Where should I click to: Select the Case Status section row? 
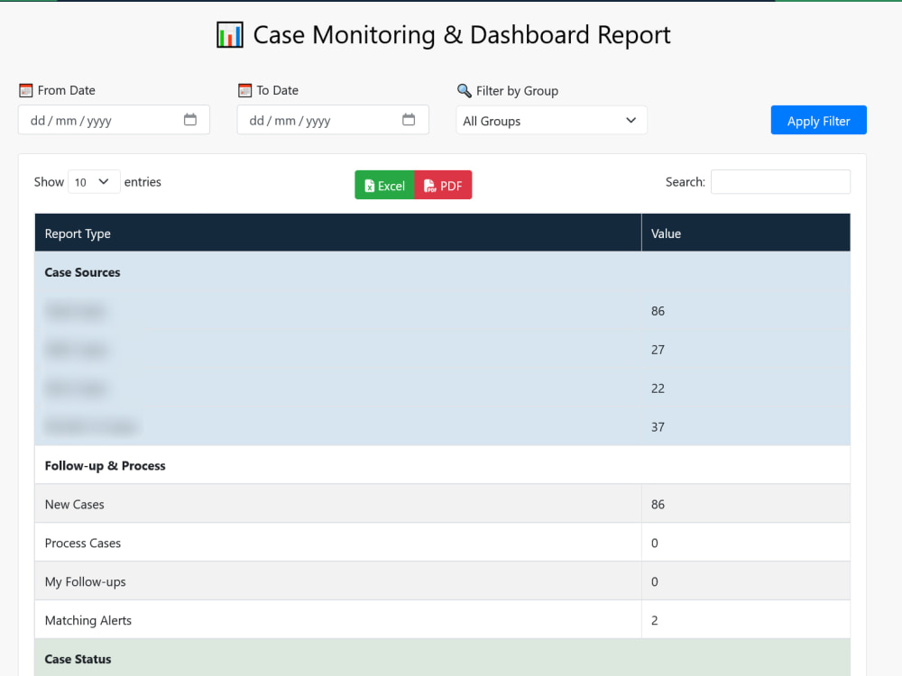point(442,658)
